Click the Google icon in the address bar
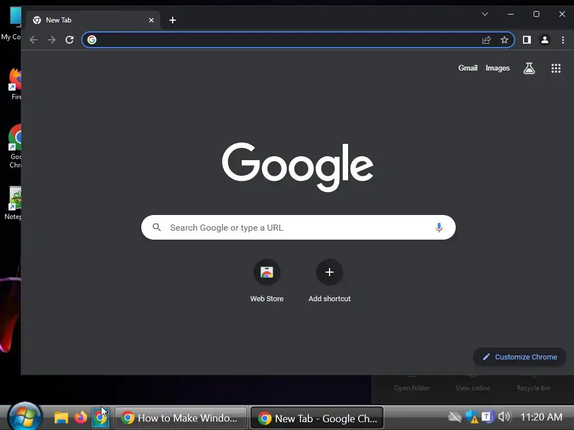This screenshot has width=574, height=430. tap(92, 40)
